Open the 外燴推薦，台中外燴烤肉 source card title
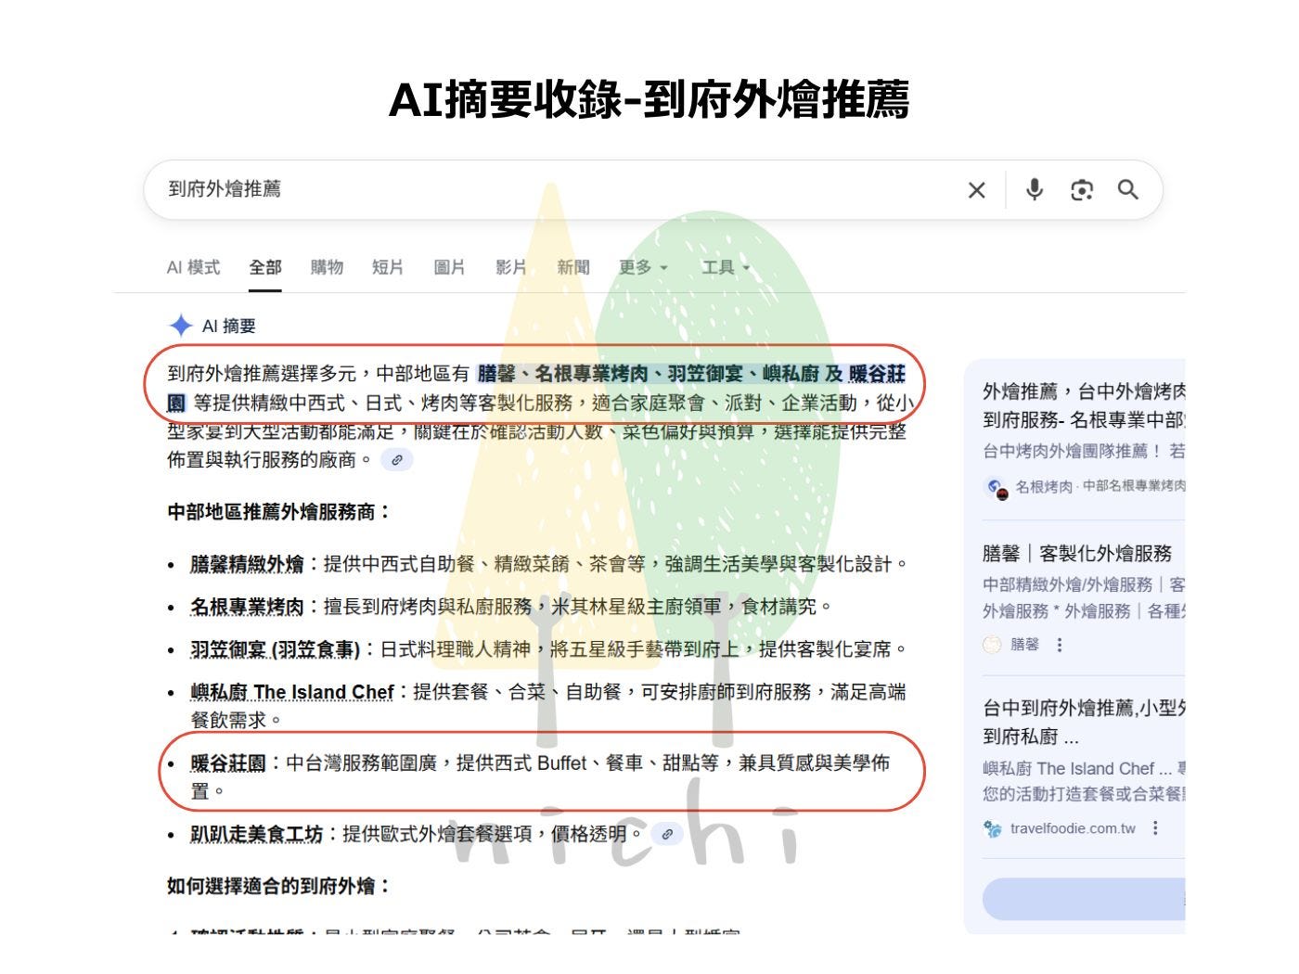This screenshot has height=974, width=1299. pos(1084,405)
